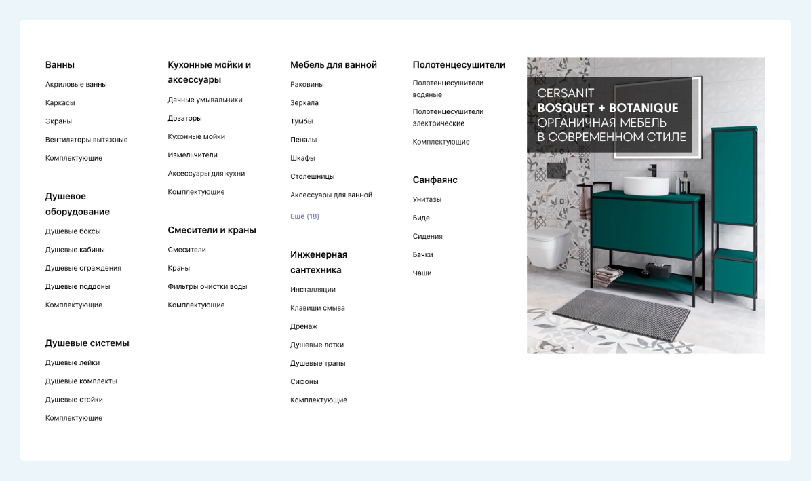Open "Комплектующие" under the Ванны section
The image size is (811, 481).
tap(74, 158)
